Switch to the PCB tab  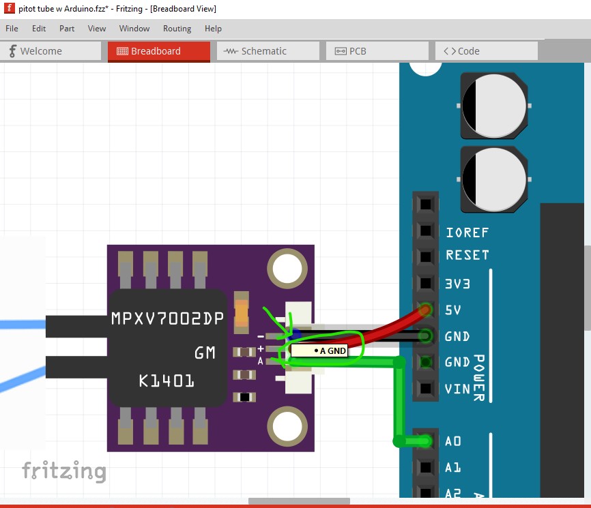point(377,51)
